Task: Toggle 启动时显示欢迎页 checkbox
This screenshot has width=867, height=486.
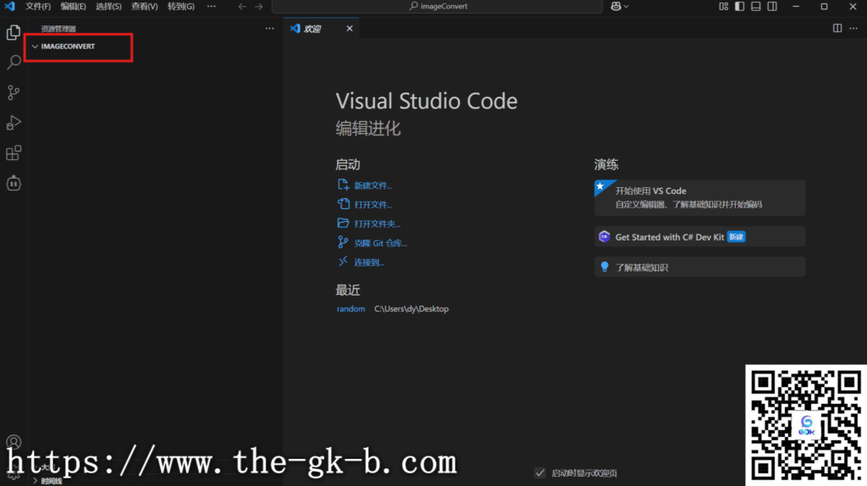Action: click(x=539, y=472)
